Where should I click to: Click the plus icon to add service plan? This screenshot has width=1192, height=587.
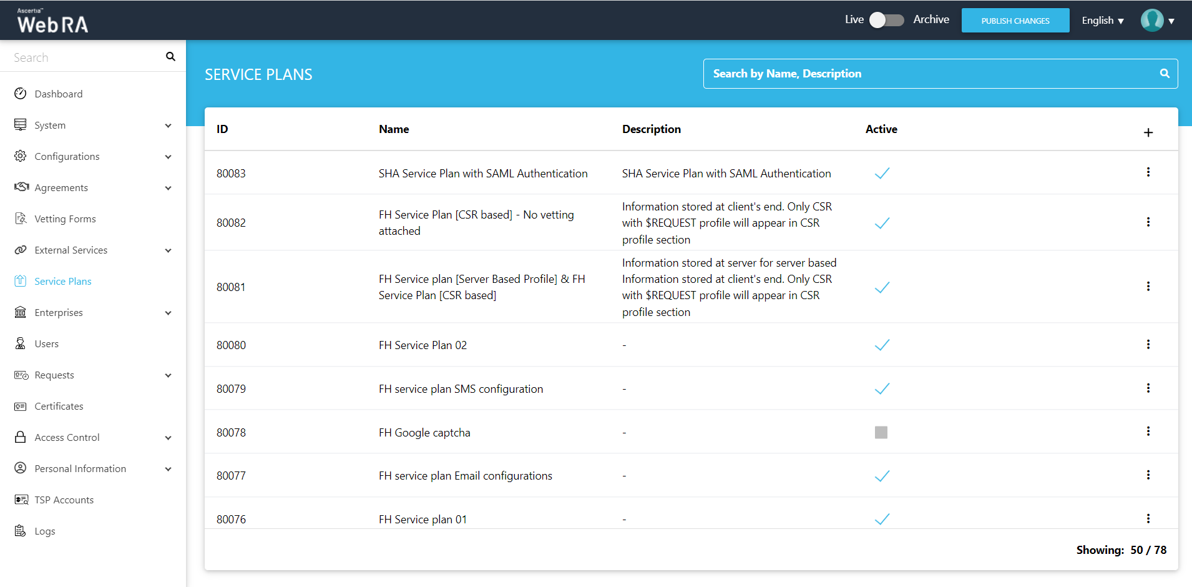(1148, 132)
